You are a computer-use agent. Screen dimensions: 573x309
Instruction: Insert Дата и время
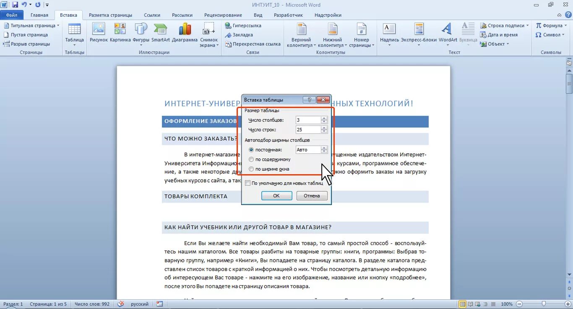[499, 35]
